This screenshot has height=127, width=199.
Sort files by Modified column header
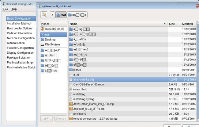click(x=189, y=24)
